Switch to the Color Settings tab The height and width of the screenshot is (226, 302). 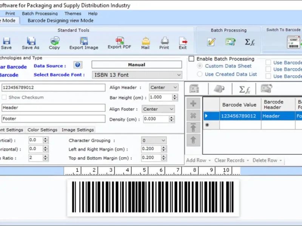tap(42, 130)
